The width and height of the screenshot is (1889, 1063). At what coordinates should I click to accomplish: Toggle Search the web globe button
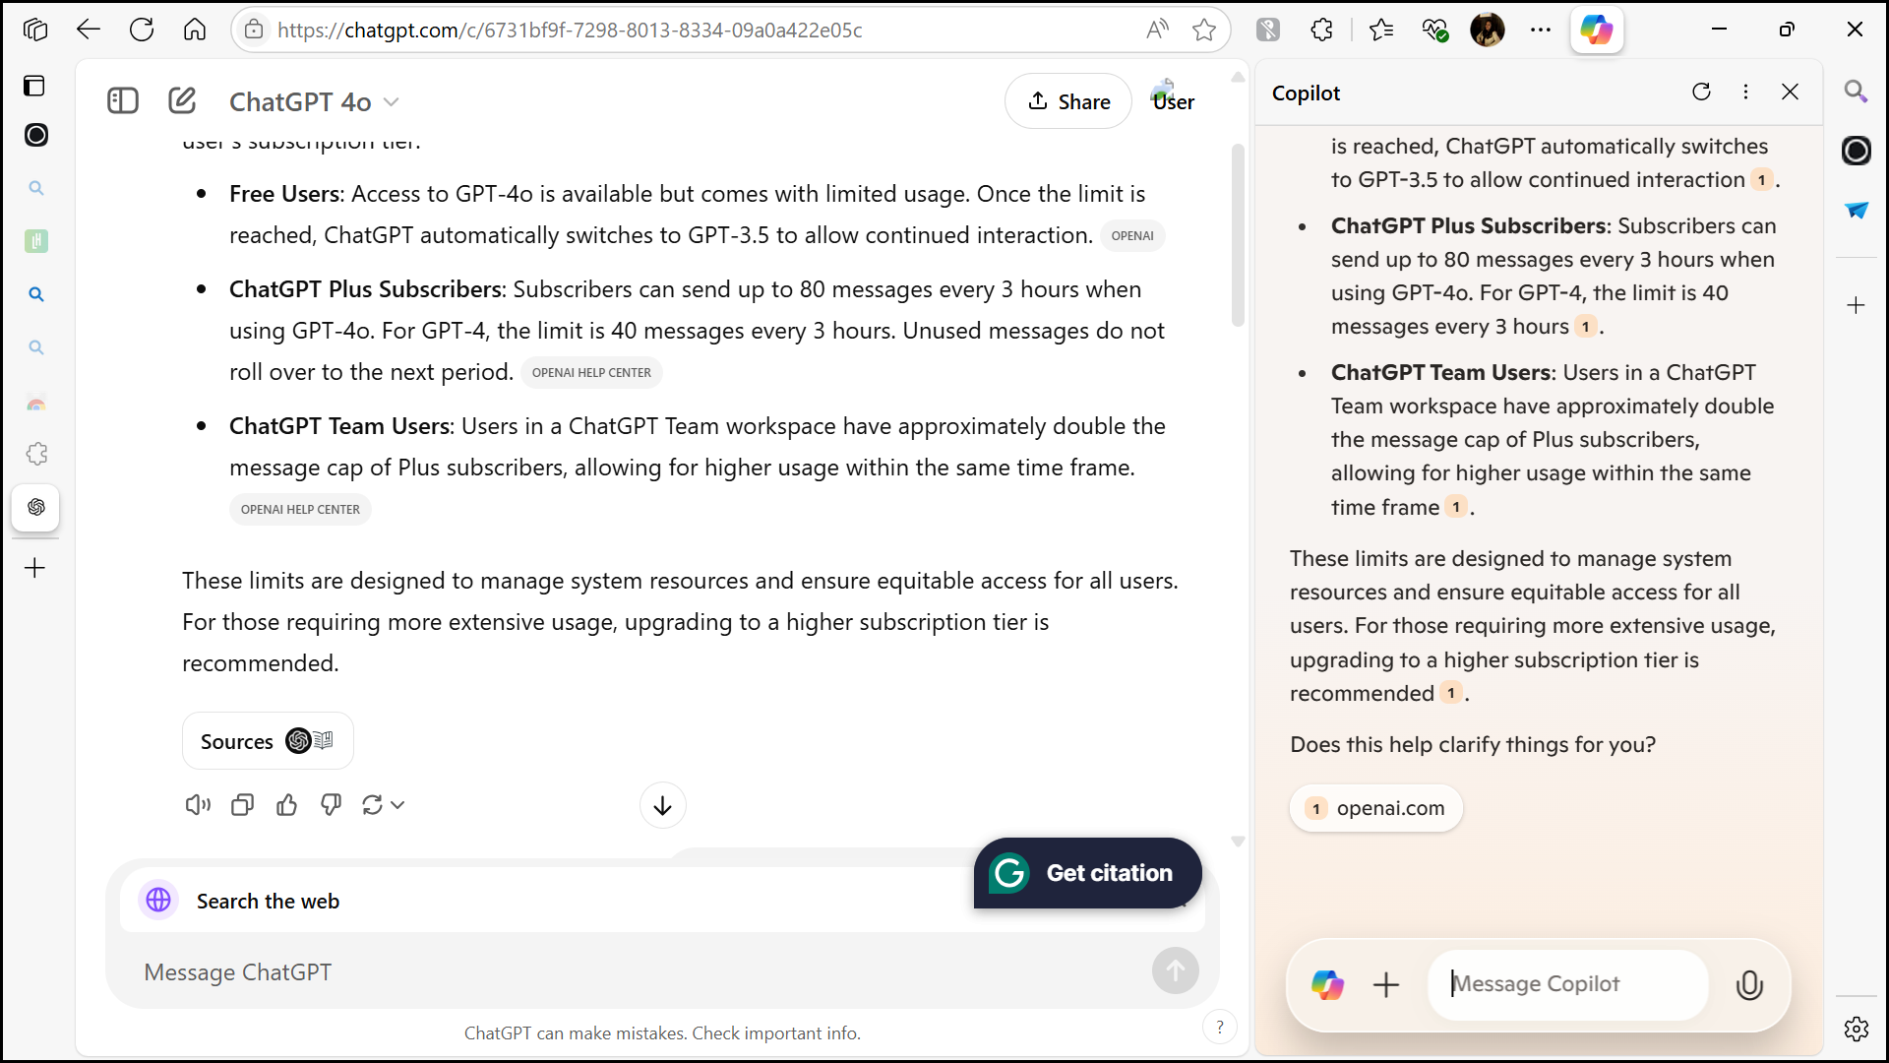(158, 900)
